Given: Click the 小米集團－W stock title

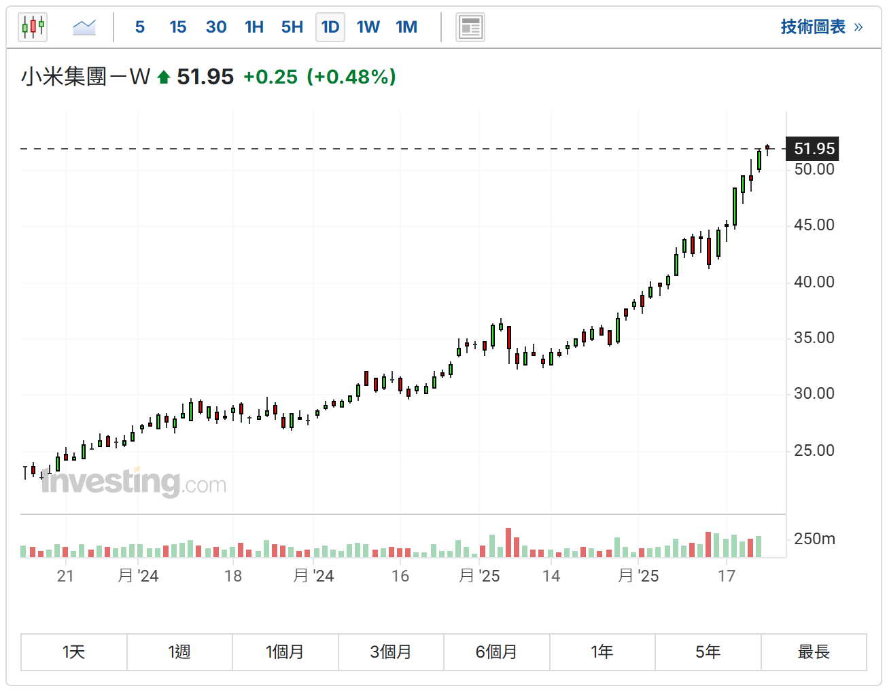Looking at the screenshot, I should coord(86,77).
